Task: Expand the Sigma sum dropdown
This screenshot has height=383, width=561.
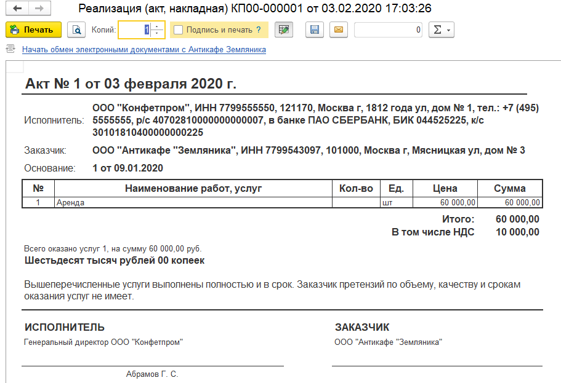Action: click(x=440, y=30)
